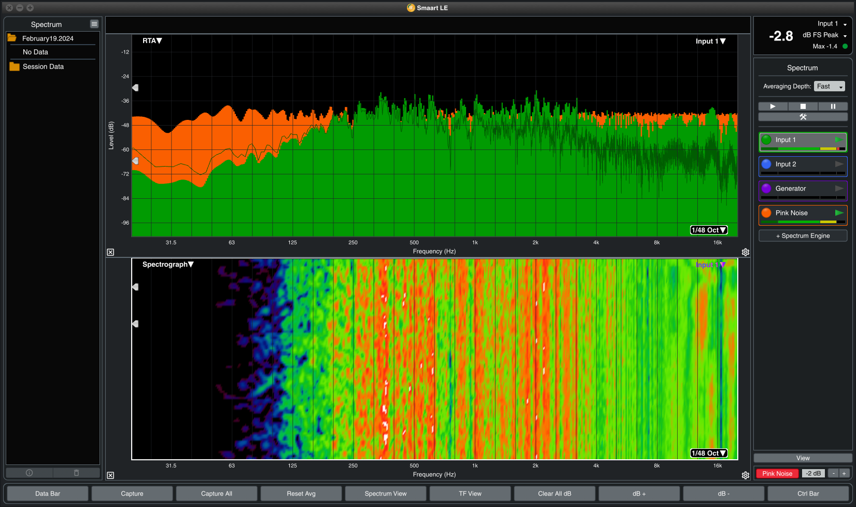Open dB FS Peak meter type dropdown
The height and width of the screenshot is (507, 856).
[825, 35]
